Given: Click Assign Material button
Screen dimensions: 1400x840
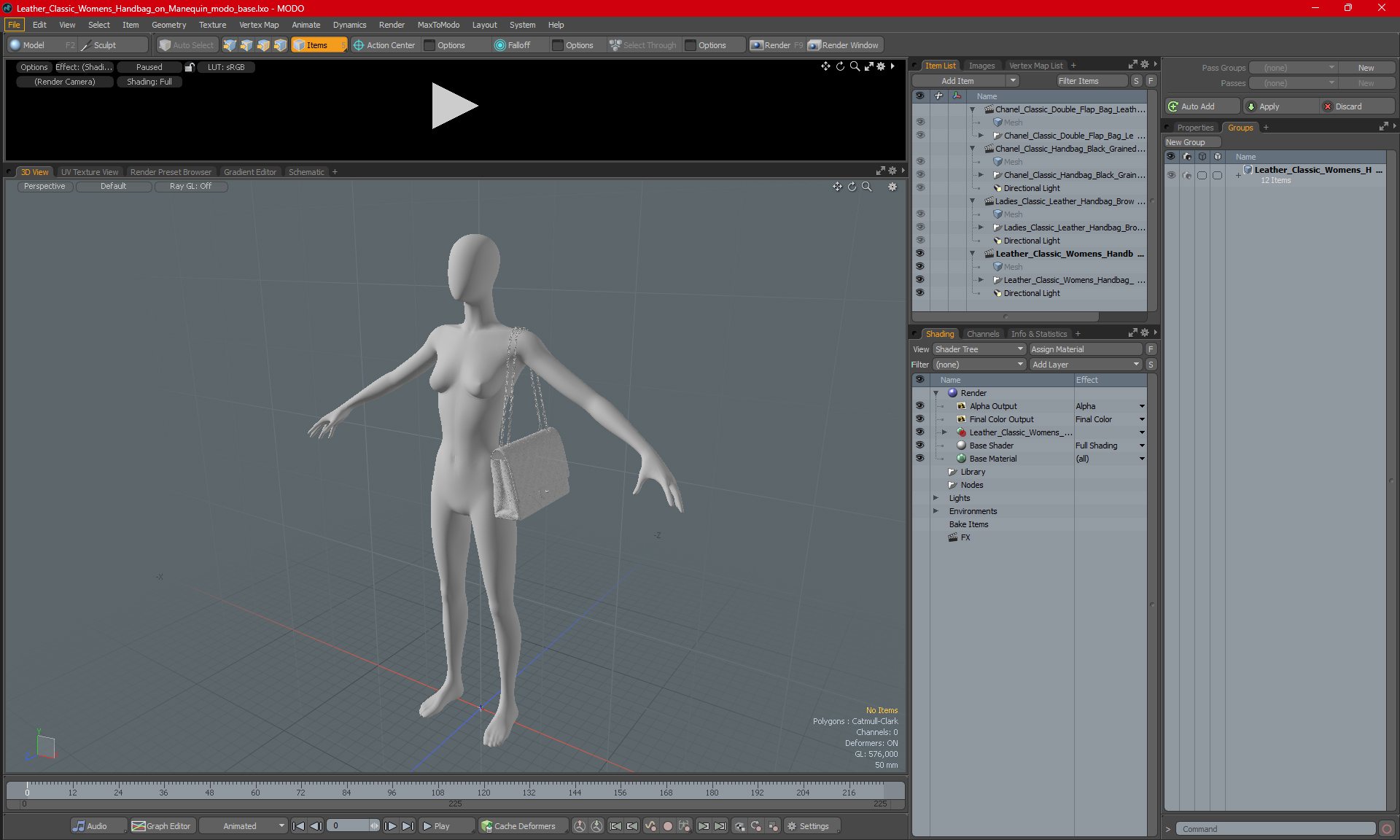Looking at the screenshot, I should tap(1086, 349).
